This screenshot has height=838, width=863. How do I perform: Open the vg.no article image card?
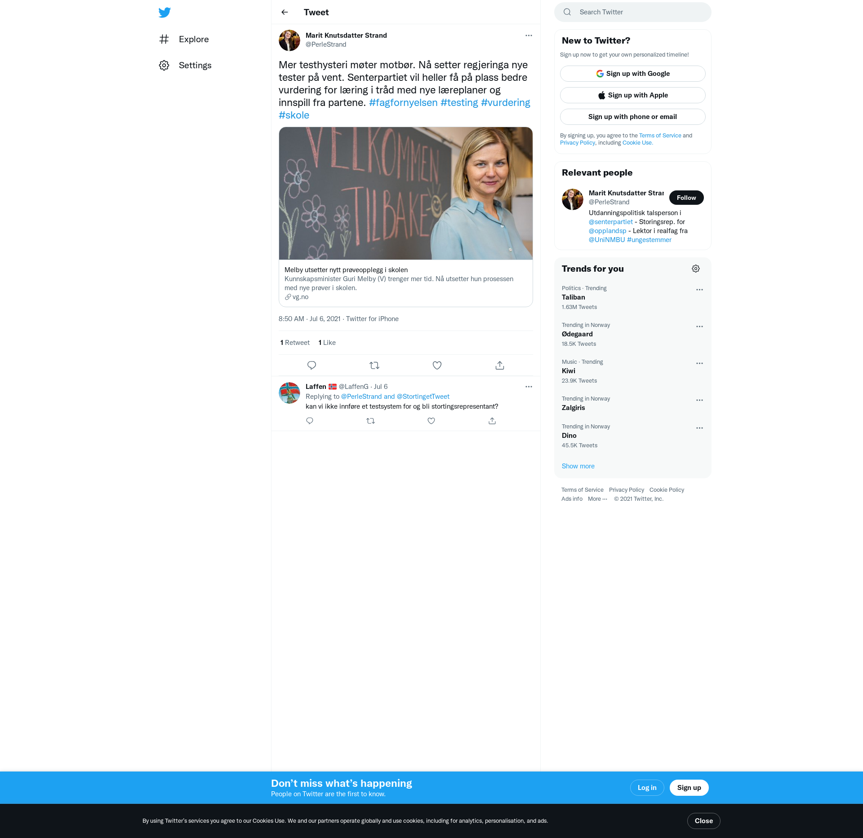pyautogui.click(x=405, y=193)
